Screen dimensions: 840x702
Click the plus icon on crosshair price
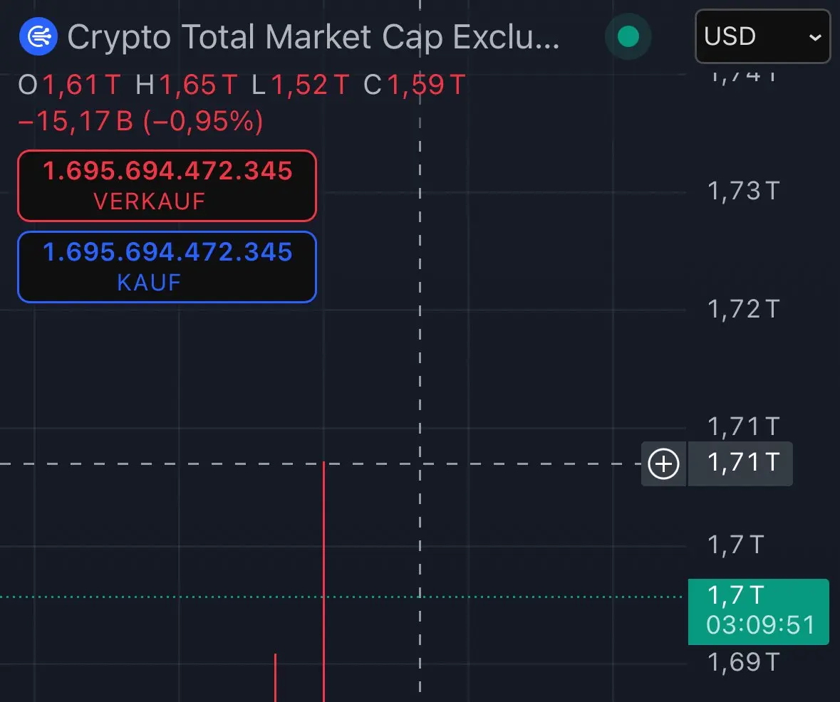click(x=664, y=463)
